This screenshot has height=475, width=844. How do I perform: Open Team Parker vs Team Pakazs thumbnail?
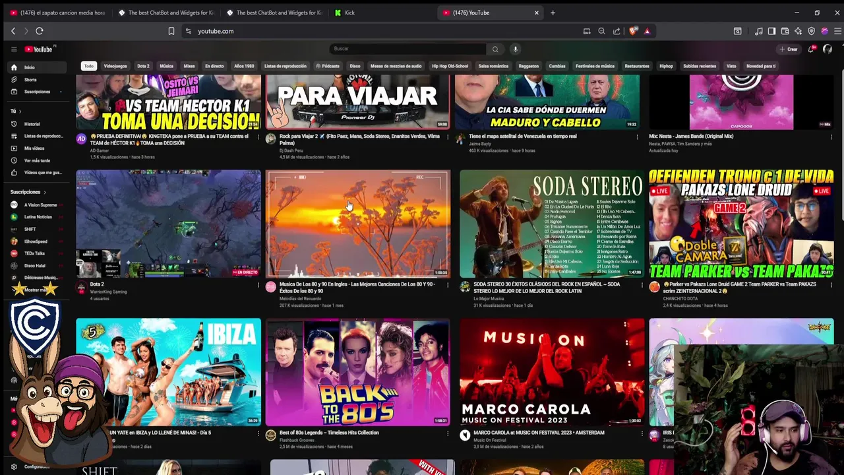click(741, 224)
